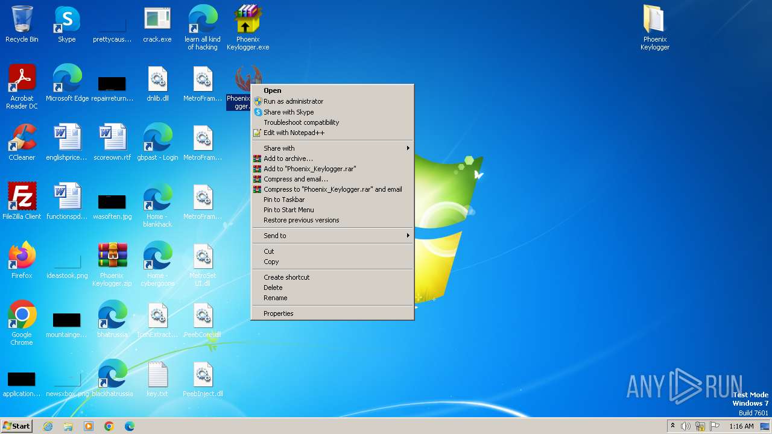Select the Phoenix Keylogger.zip archive icon
The height and width of the screenshot is (434, 772).
[x=112, y=264]
